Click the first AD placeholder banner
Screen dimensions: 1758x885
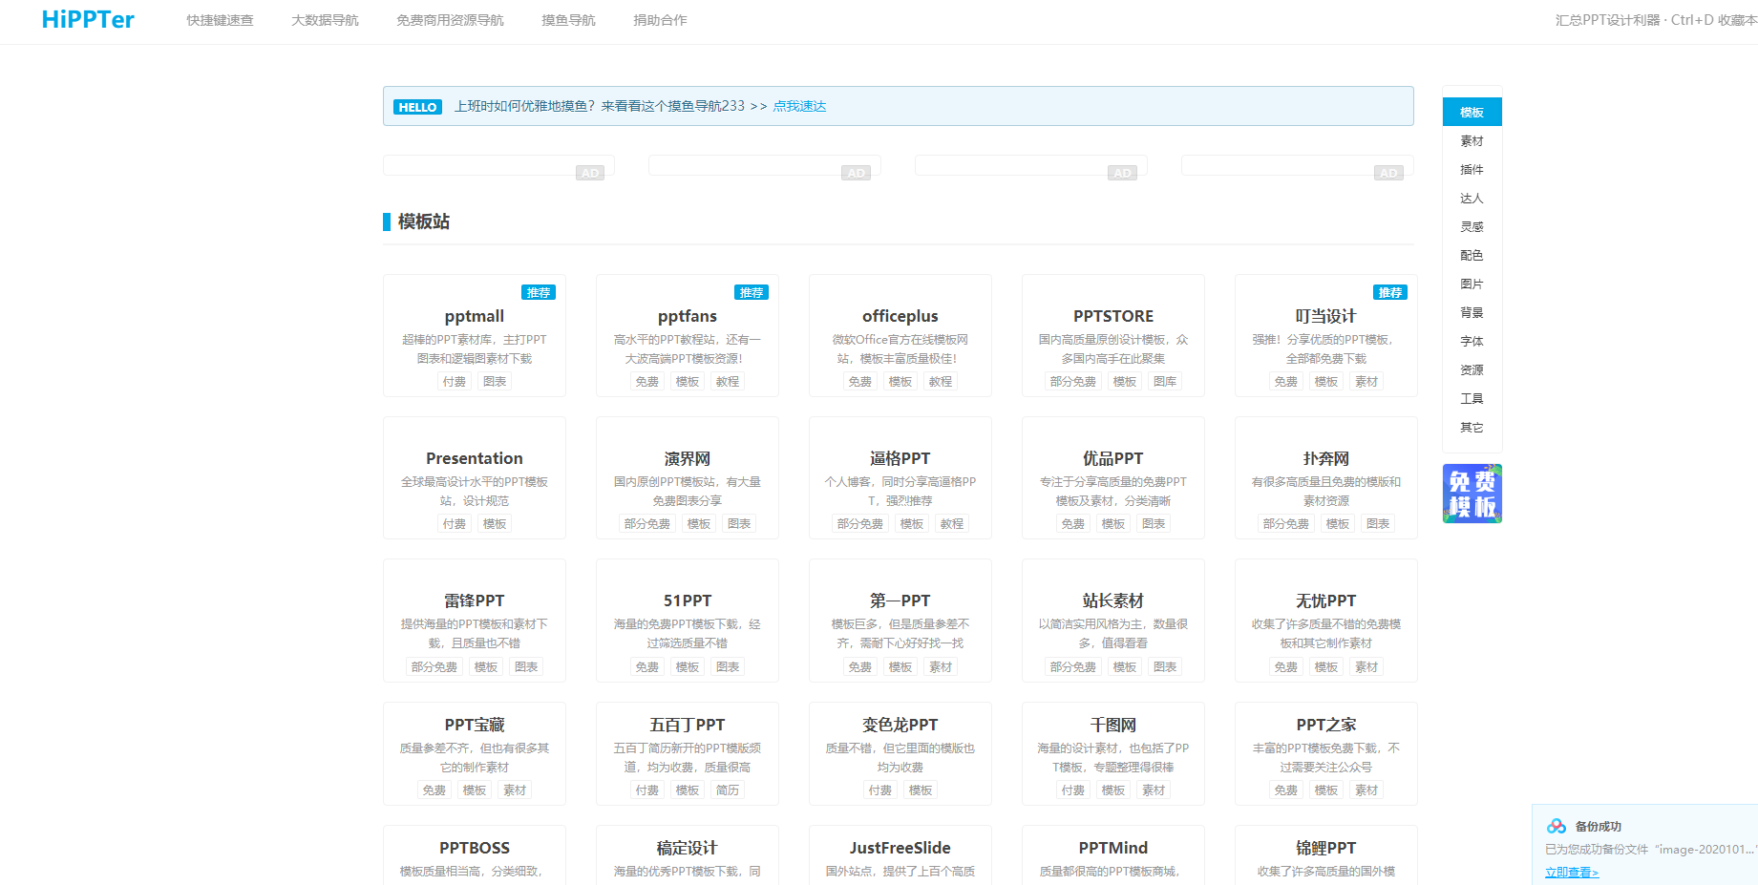tap(498, 166)
